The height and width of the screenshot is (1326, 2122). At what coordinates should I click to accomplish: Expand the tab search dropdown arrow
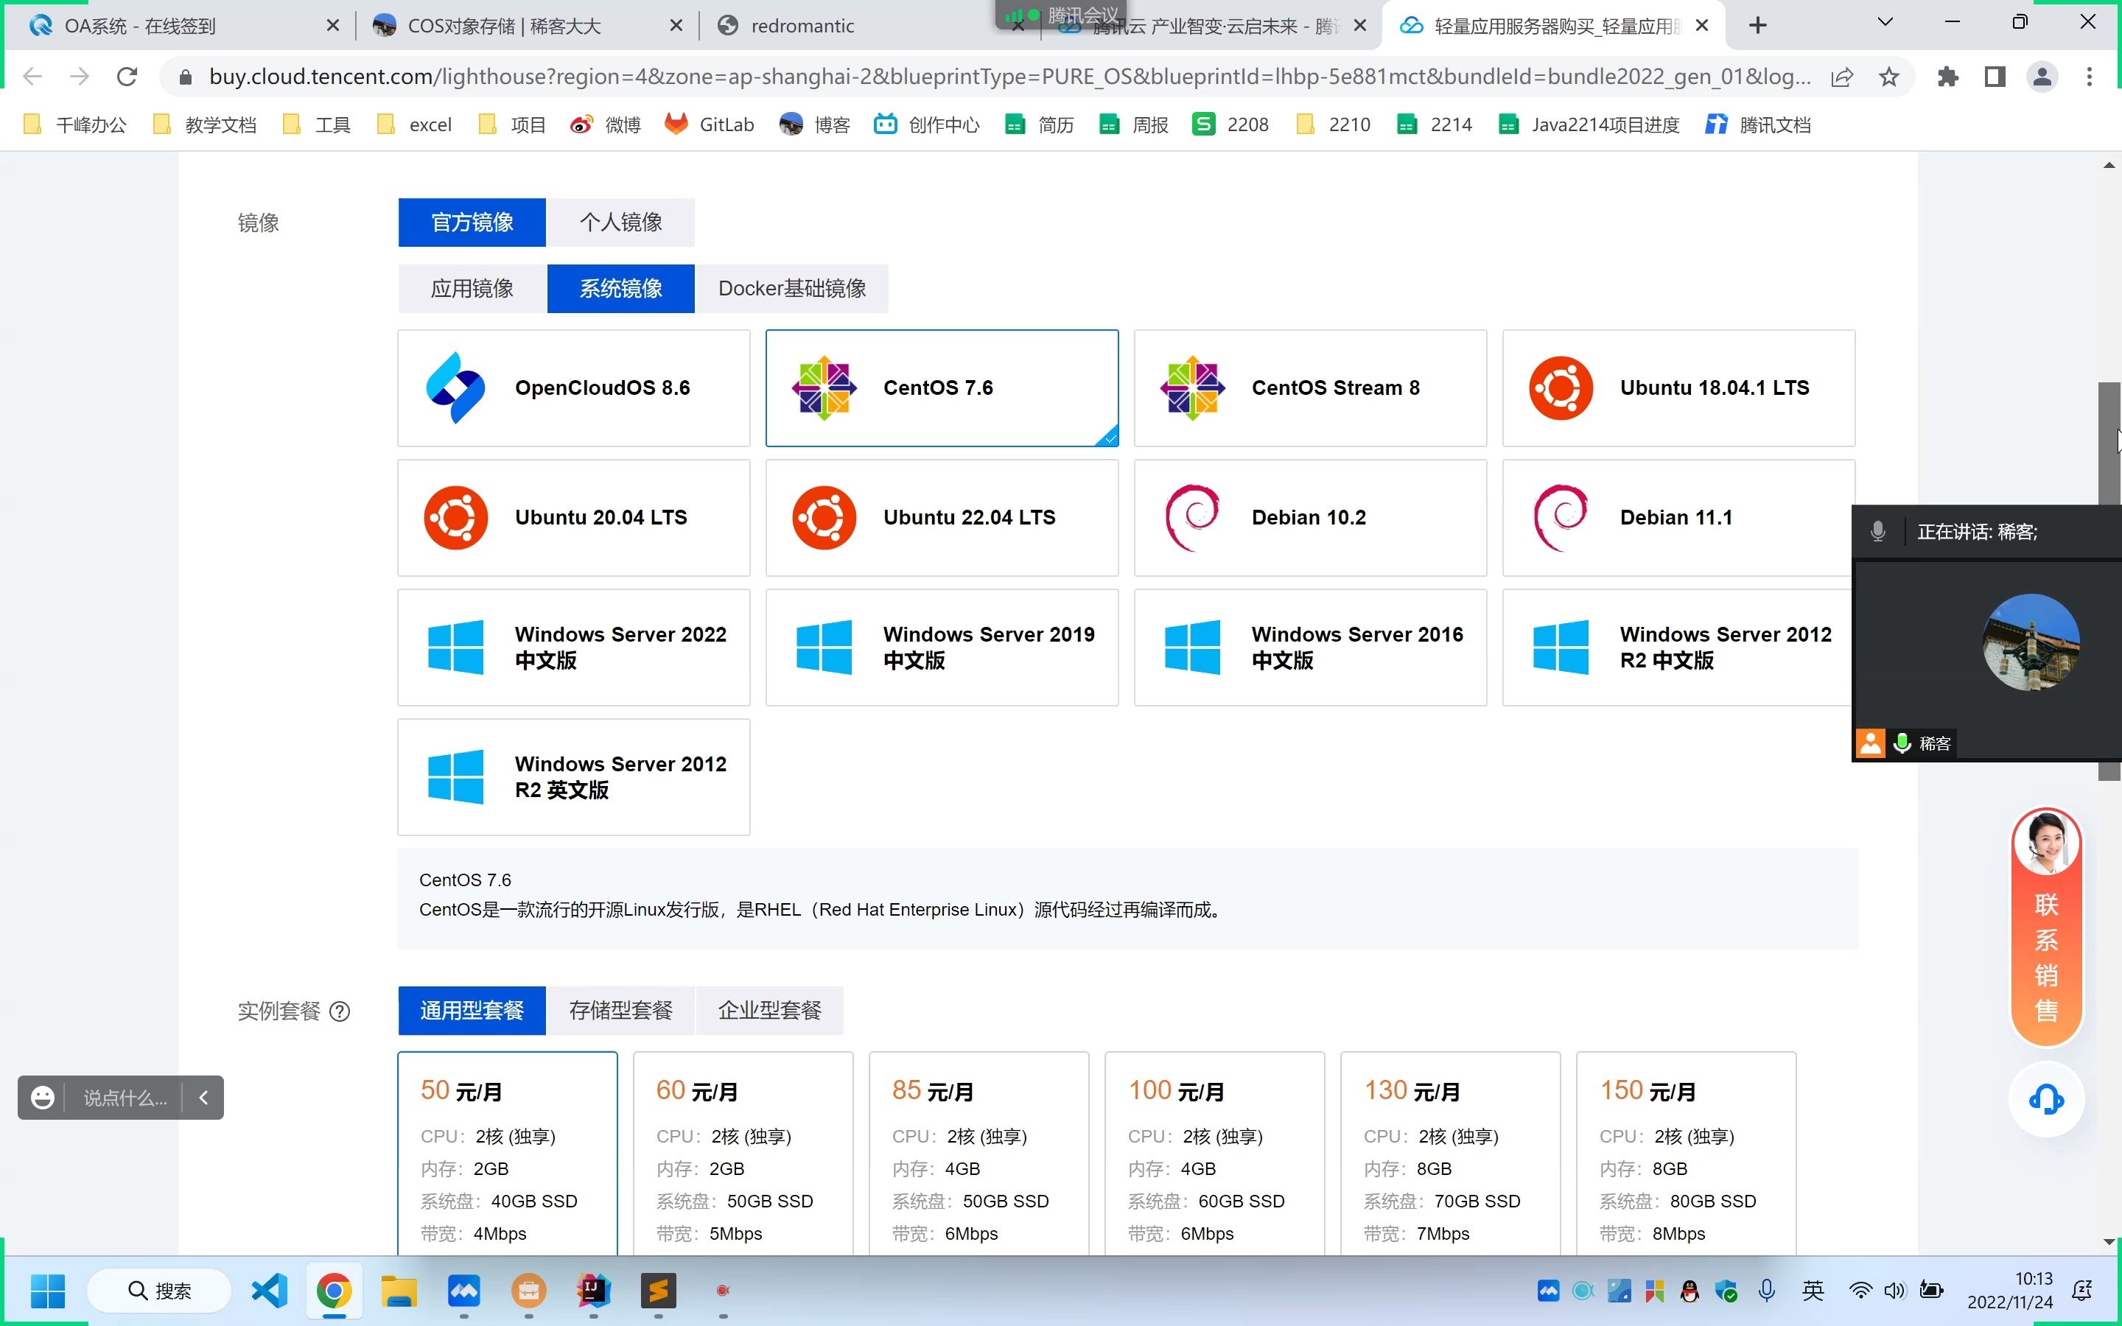(1885, 23)
